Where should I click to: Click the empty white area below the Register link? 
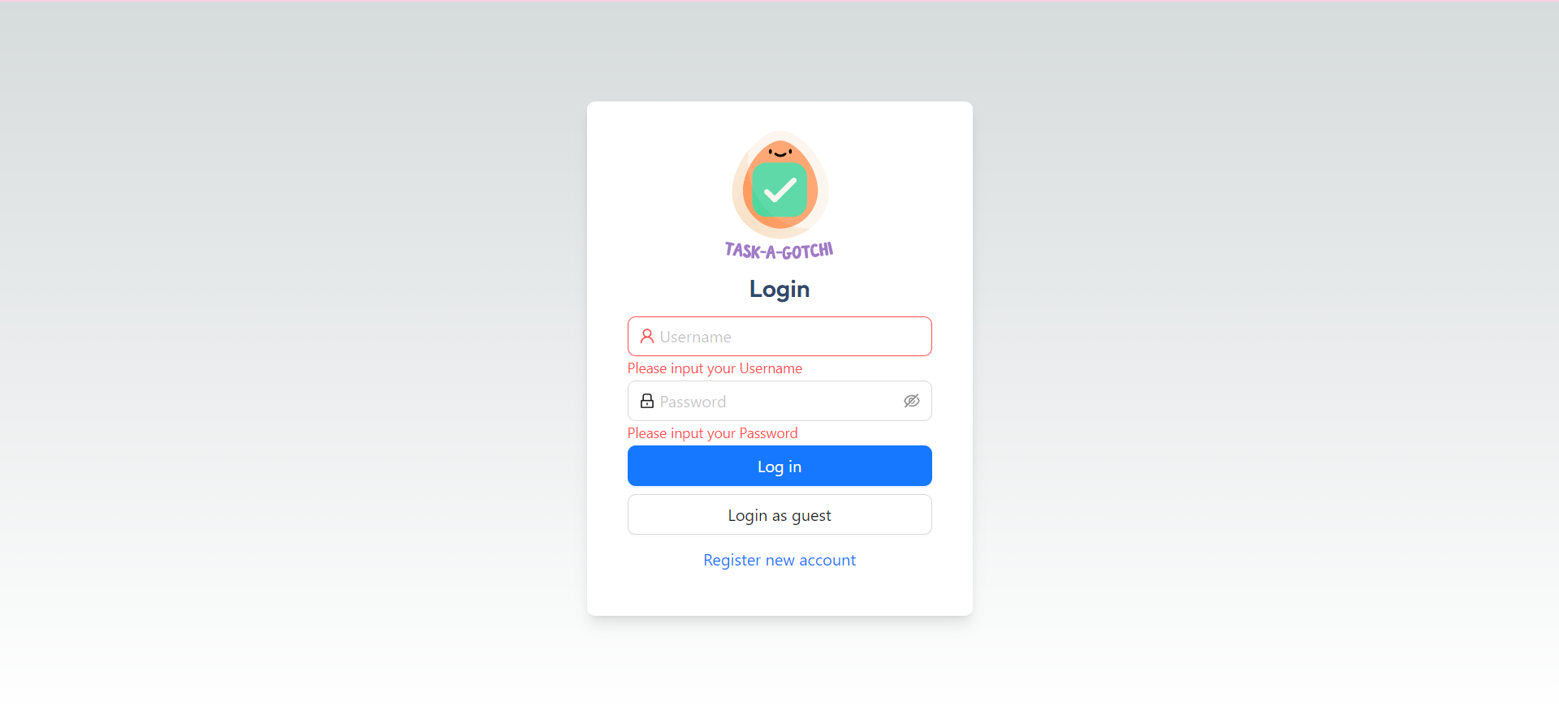coord(779,594)
